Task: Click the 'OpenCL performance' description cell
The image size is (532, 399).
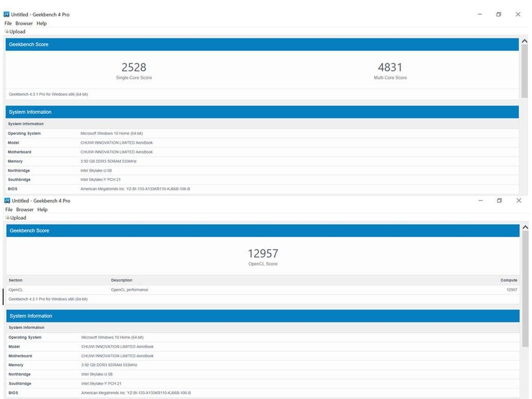Action: tap(129, 290)
